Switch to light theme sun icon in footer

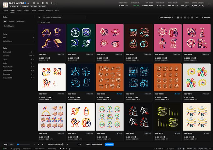179,149
